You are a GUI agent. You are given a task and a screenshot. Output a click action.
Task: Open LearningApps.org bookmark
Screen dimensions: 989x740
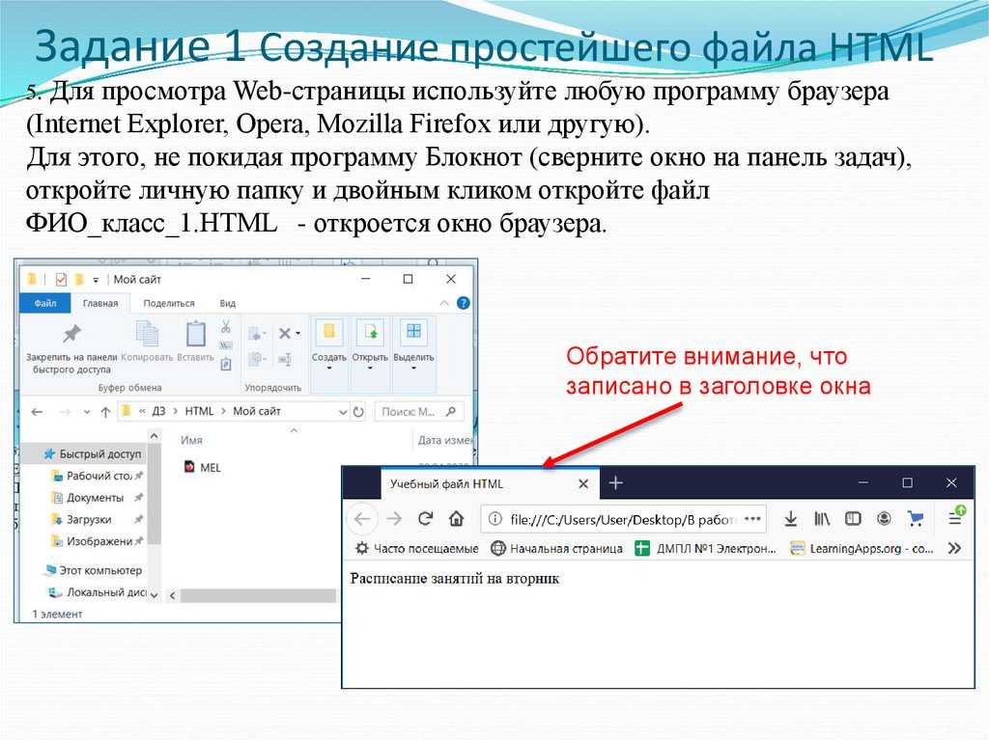(x=862, y=548)
